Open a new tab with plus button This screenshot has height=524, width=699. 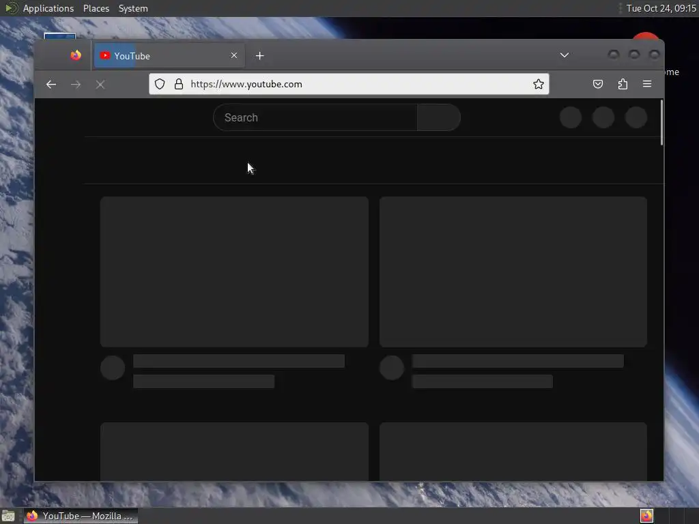pos(260,56)
